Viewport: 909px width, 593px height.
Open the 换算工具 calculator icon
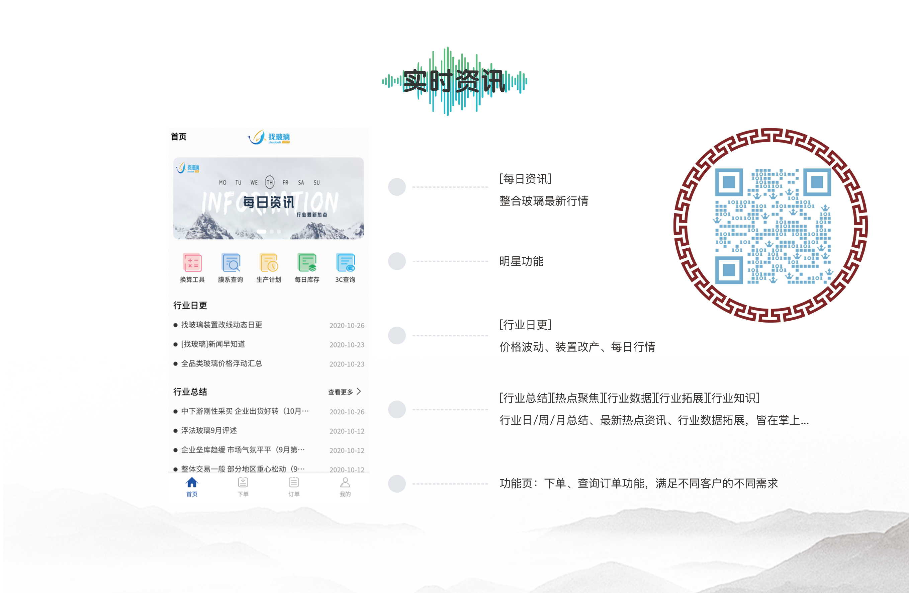[x=192, y=262]
